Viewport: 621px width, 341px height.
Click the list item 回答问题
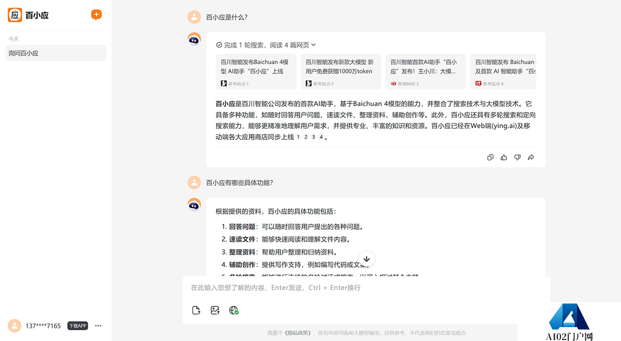242,227
